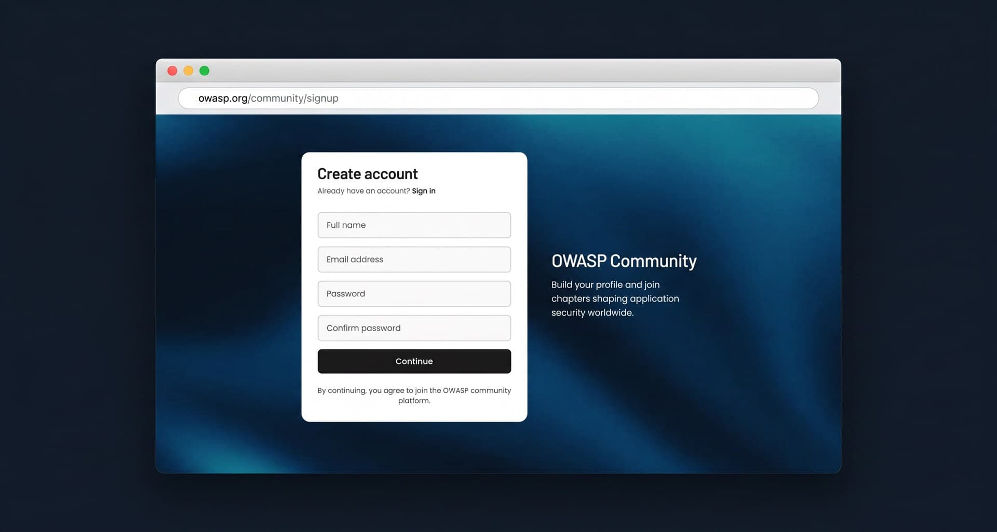Maximize the window using green button
The height and width of the screenshot is (532, 997).
pos(205,71)
